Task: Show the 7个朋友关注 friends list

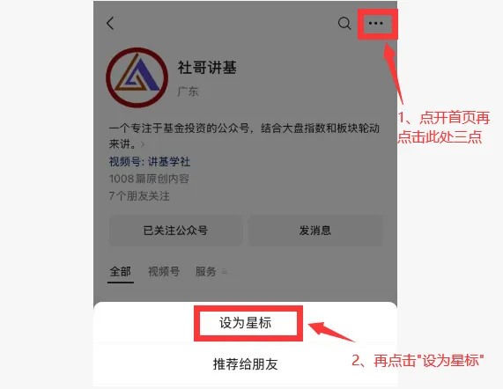Action: [x=139, y=195]
